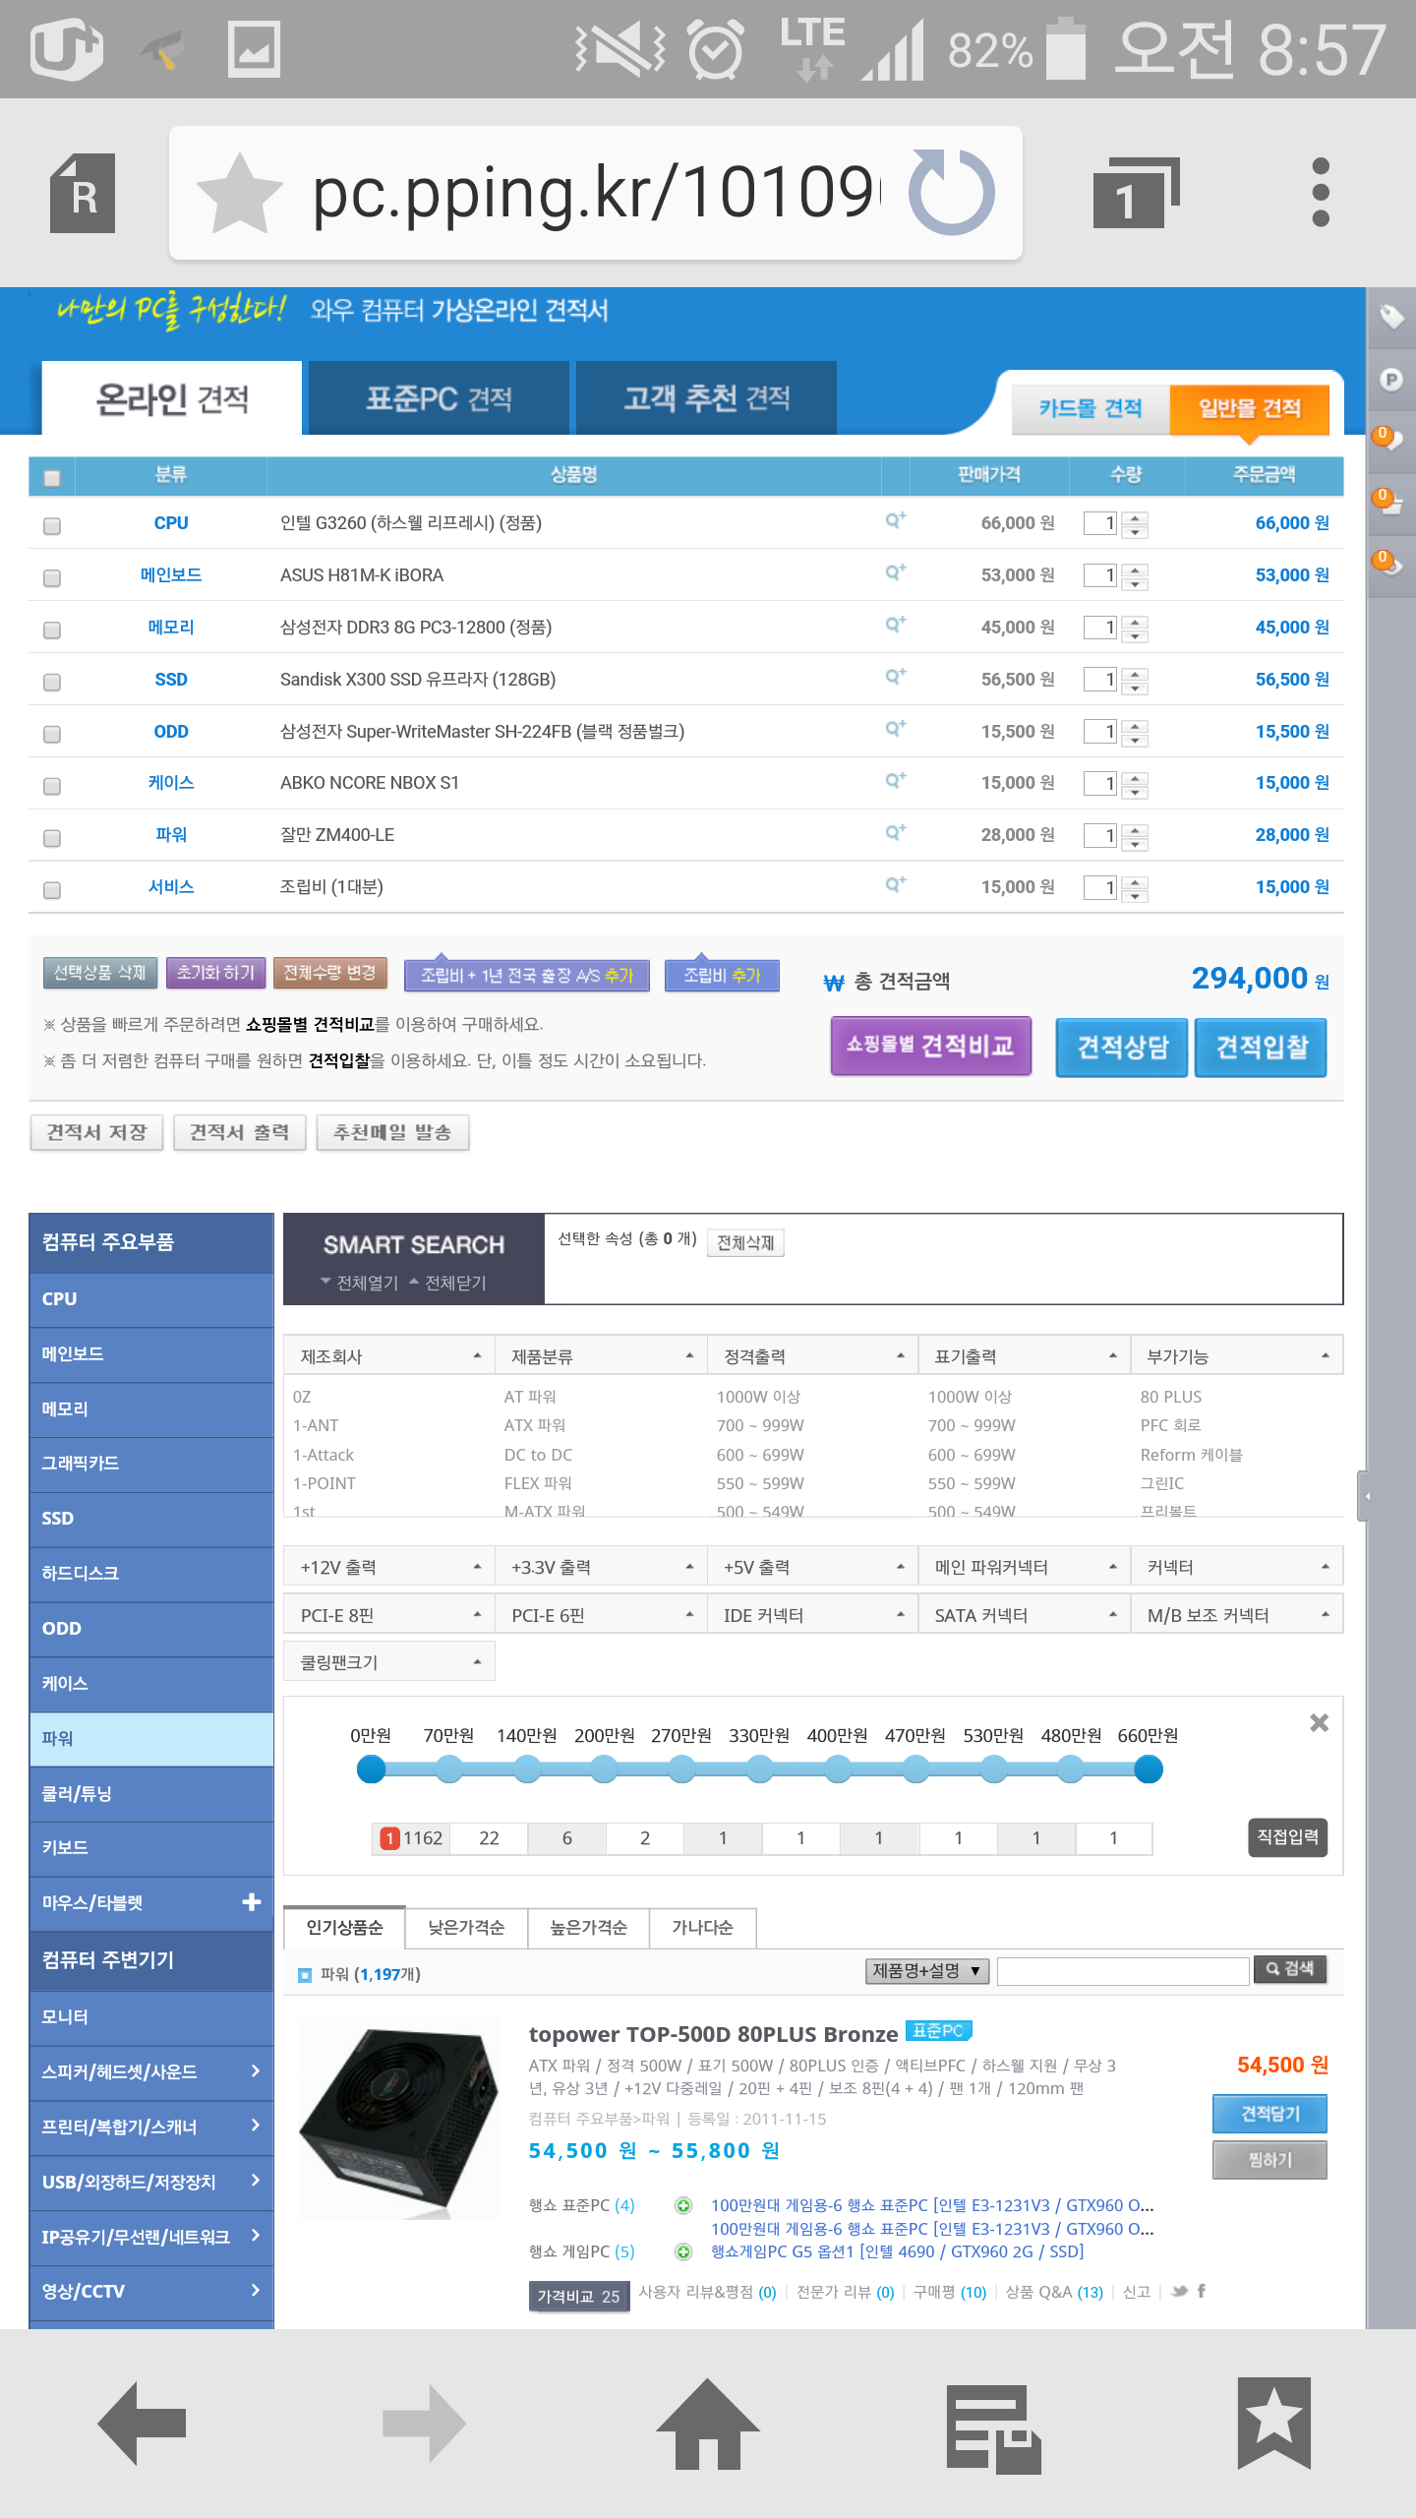This screenshot has width=1416, height=2518.
Task: Switch to the 표준PC 견적 tab
Action: coord(439,398)
